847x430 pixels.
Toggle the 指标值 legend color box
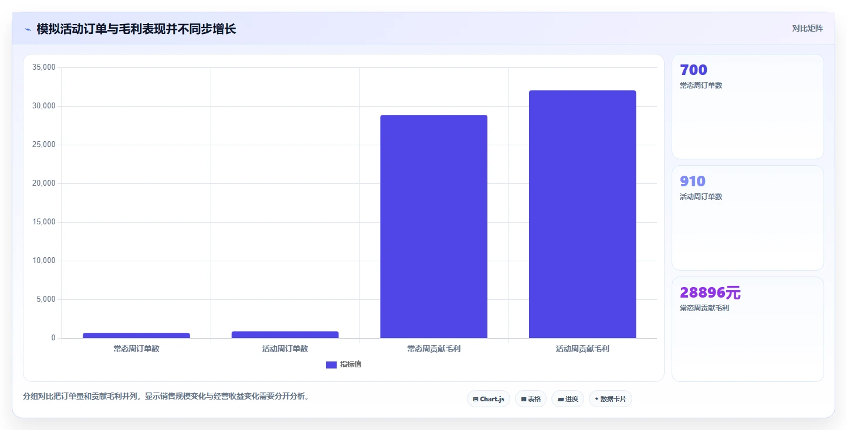click(331, 364)
